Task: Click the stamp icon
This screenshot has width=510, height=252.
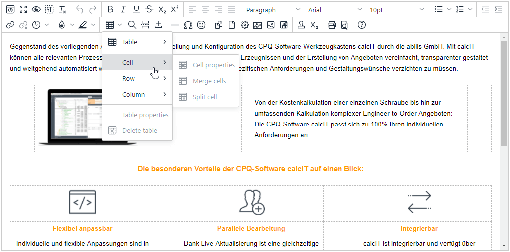Action: pyautogui.click(x=301, y=25)
